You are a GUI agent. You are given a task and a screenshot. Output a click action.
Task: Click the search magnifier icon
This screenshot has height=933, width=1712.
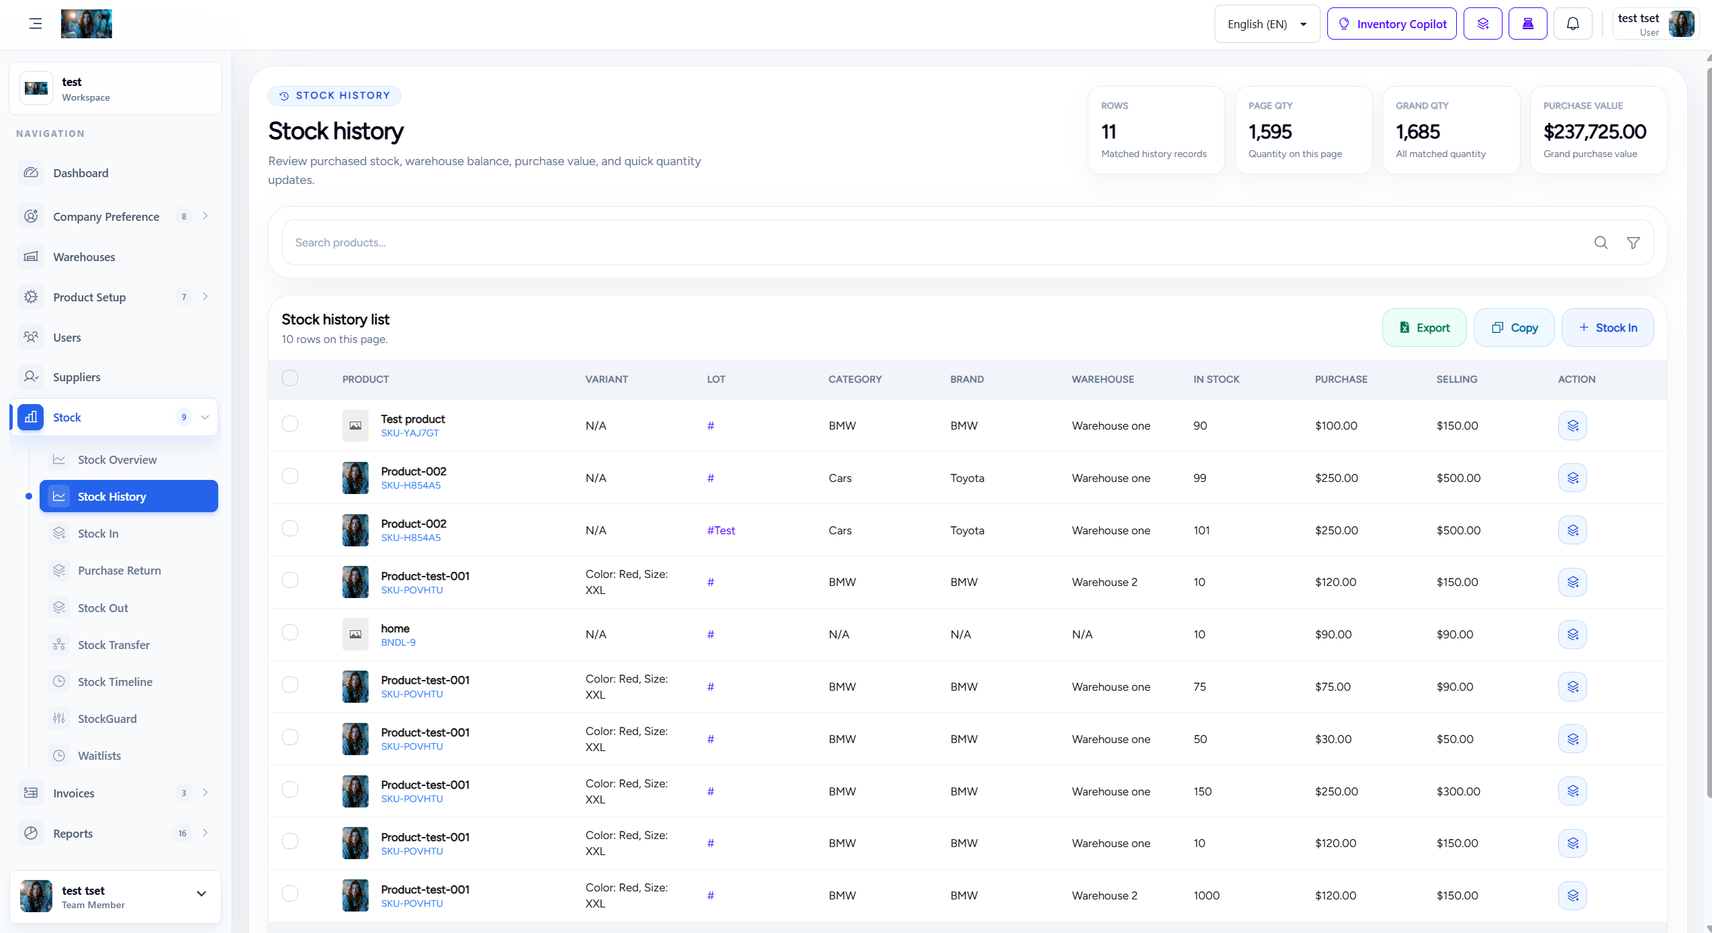pyautogui.click(x=1601, y=242)
